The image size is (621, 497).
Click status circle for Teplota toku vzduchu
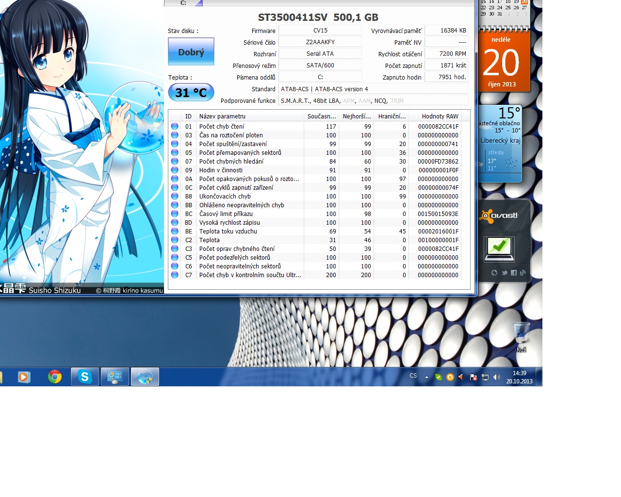click(x=175, y=231)
